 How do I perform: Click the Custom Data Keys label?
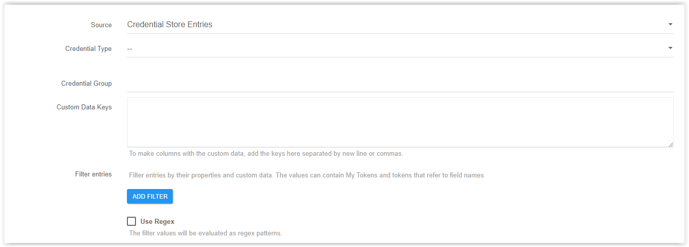coord(84,107)
